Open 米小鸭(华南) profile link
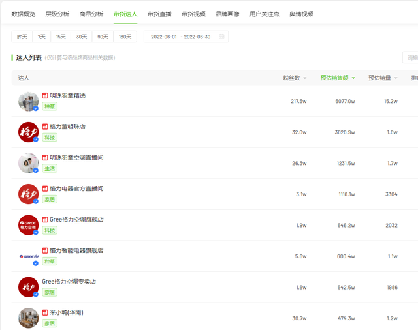 pos(67,312)
